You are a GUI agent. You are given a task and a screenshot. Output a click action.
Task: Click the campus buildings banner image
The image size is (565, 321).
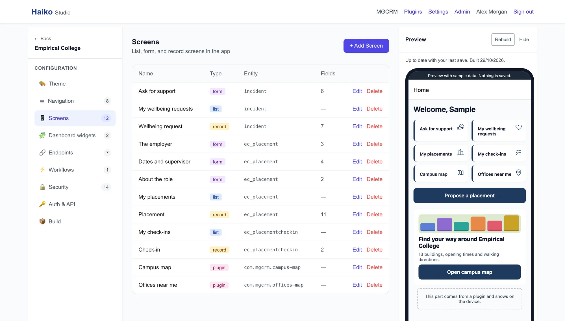(x=469, y=224)
